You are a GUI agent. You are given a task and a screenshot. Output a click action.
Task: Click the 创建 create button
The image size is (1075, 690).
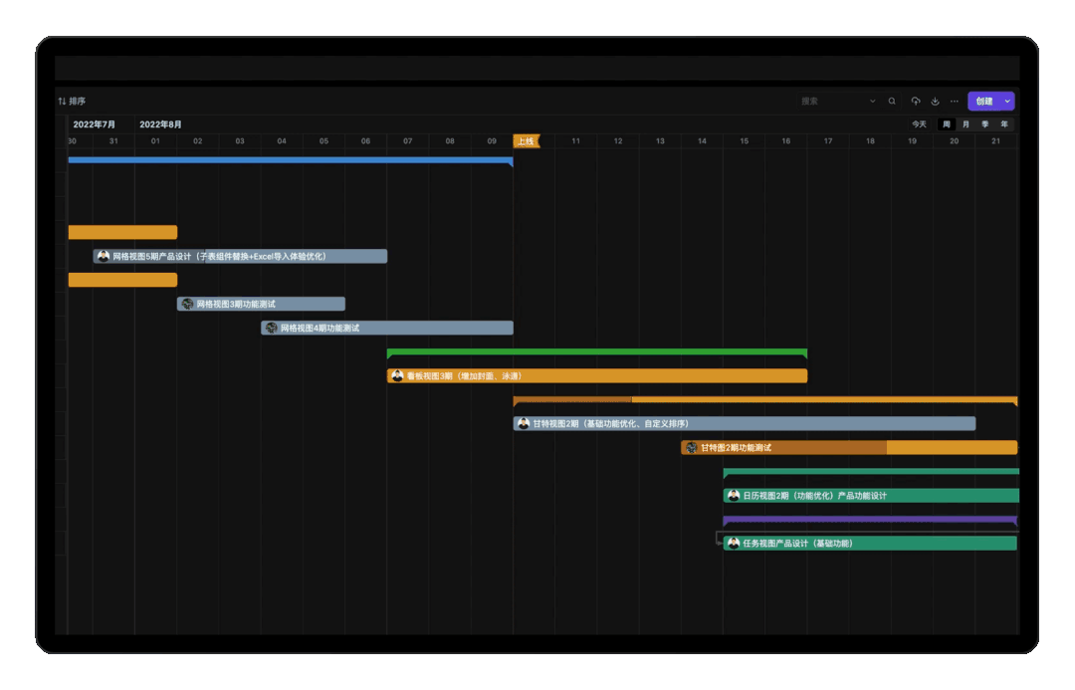tap(983, 102)
